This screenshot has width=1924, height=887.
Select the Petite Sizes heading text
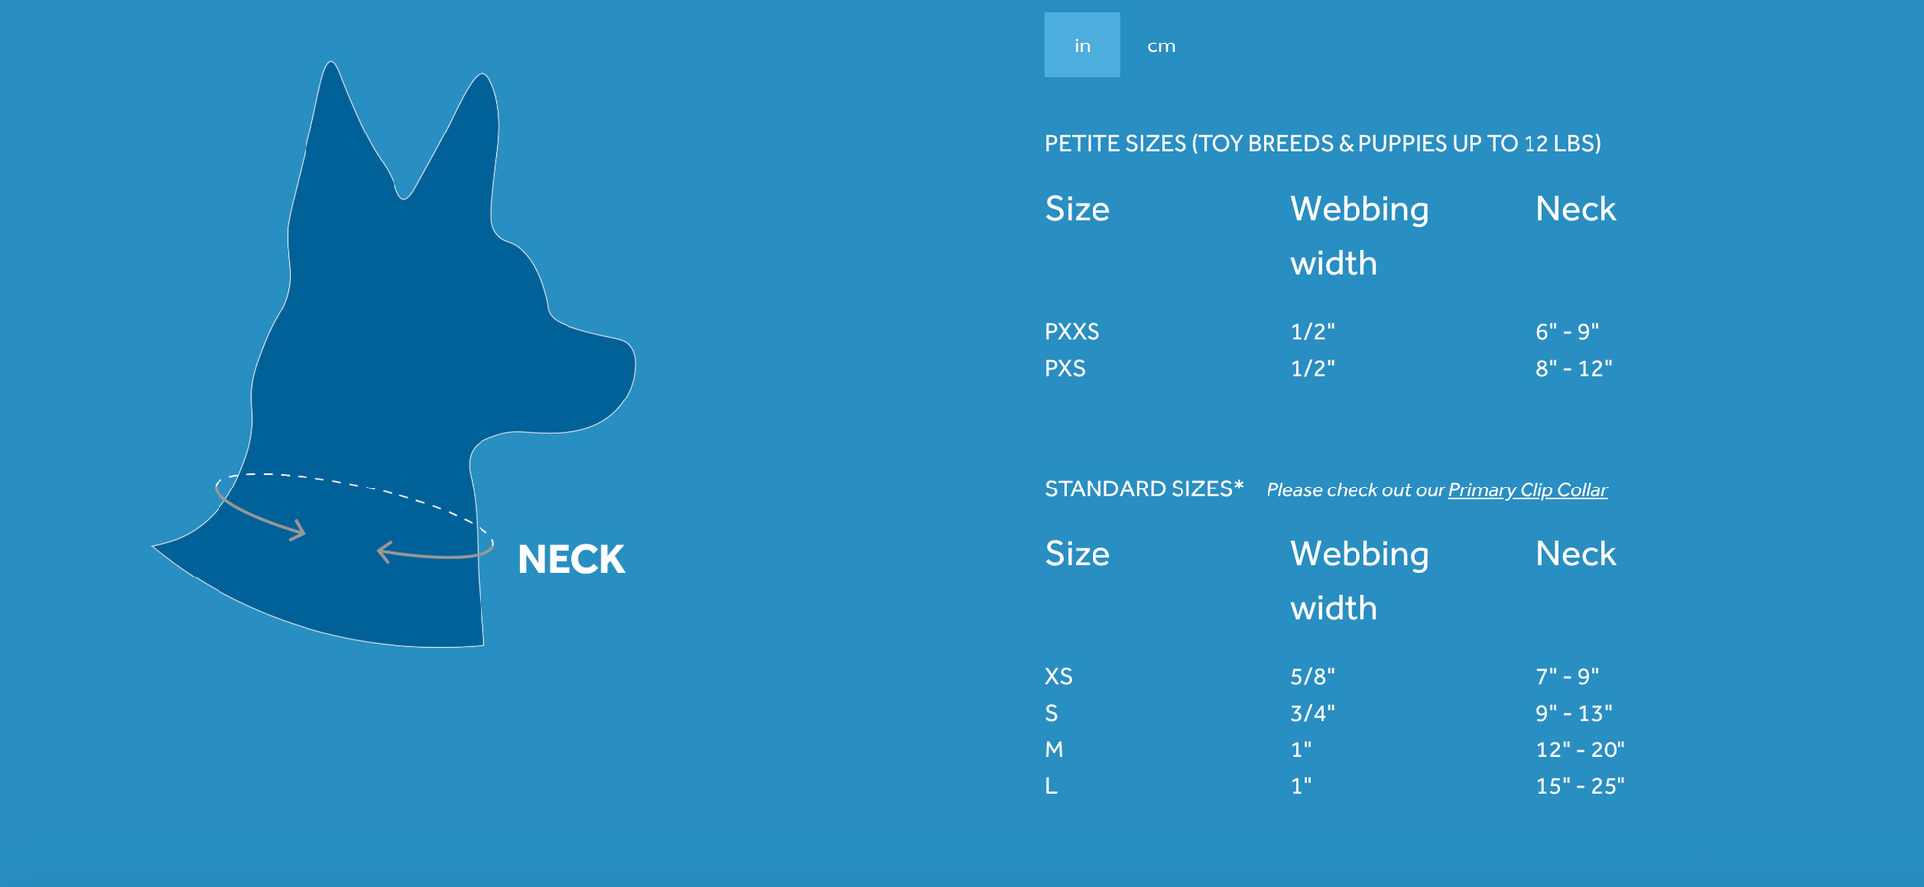(x=1322, y=144)
